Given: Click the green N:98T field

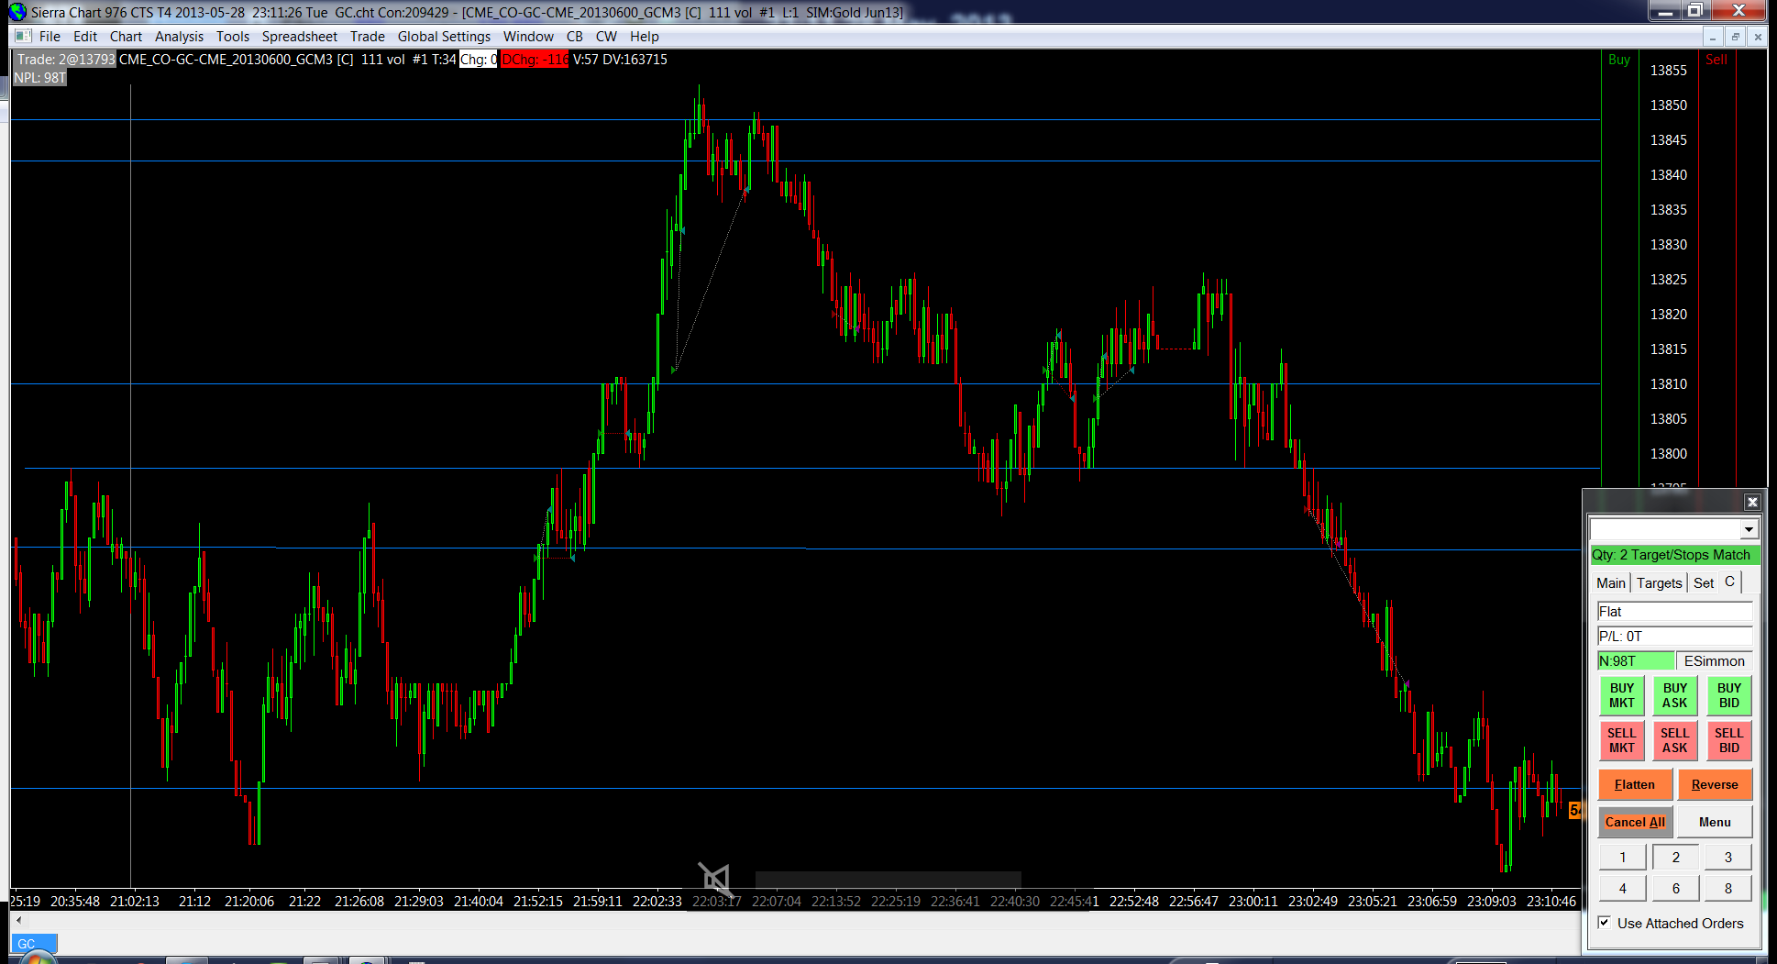Looking at the screenshot, I should point(1636,661).
